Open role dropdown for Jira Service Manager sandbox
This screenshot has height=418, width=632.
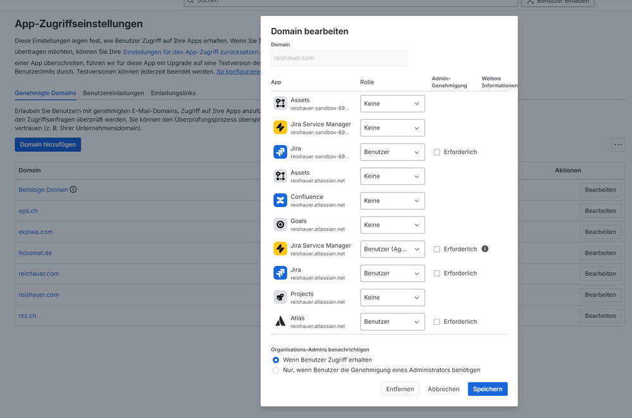[392, 128]
